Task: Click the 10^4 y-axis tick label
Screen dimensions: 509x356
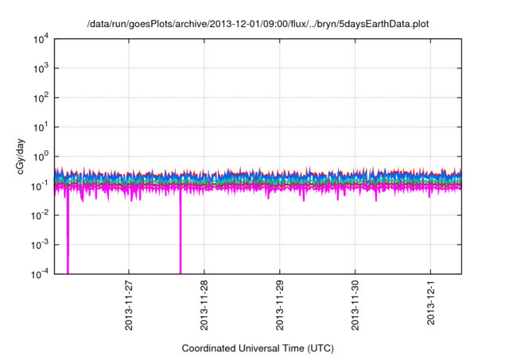Action: point(41,39)
